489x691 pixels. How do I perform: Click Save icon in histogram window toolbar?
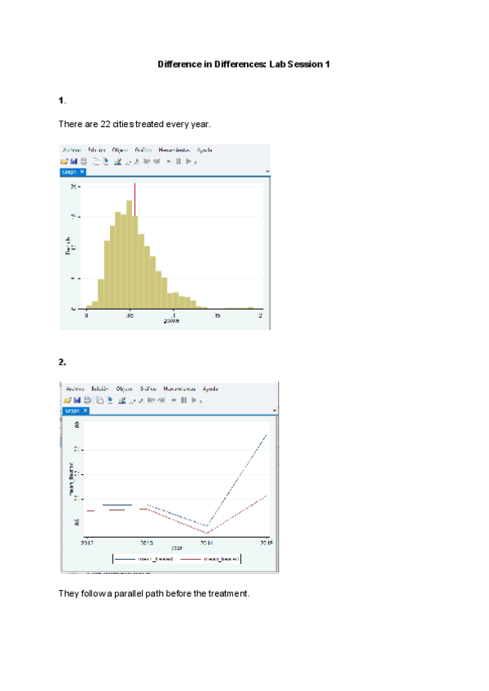73,161
